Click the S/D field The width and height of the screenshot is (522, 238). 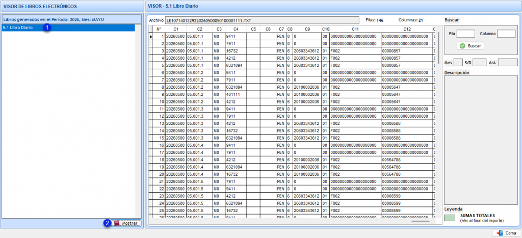pyautogui.click(x=480, y=62)
